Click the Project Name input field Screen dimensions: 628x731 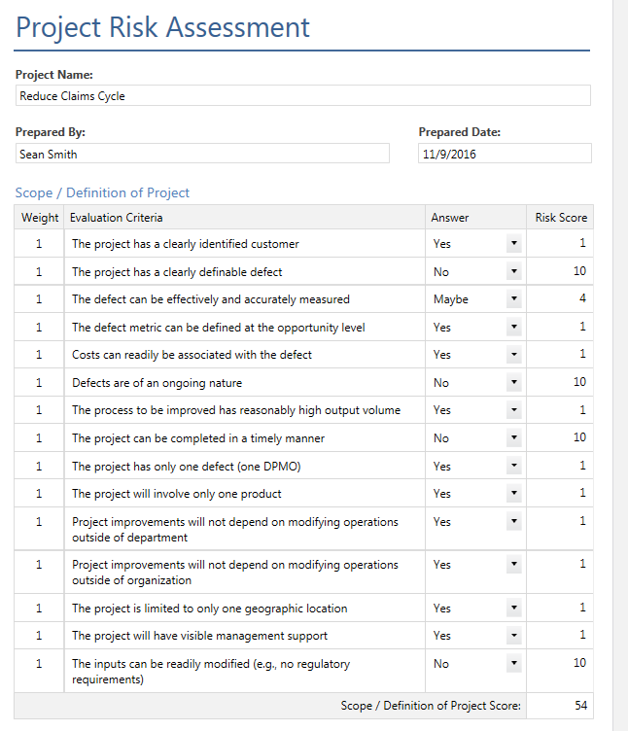coord(302,96)
